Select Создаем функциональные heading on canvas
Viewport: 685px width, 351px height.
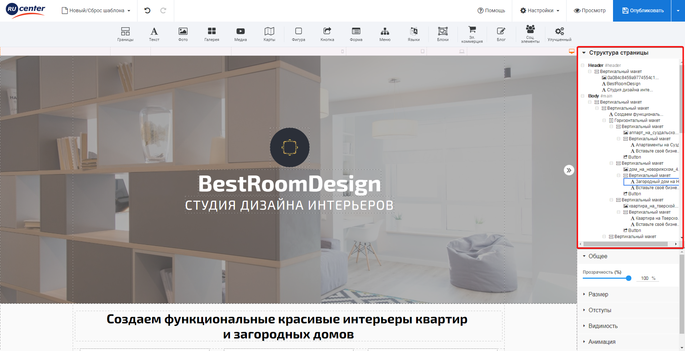coord(288,326)
